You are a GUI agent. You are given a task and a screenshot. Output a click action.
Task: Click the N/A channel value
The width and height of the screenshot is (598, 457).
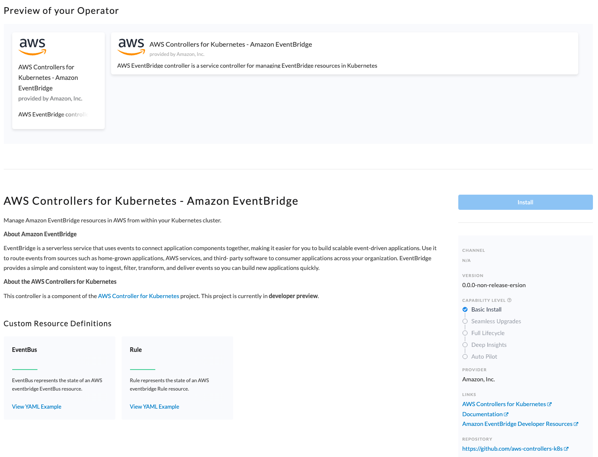click(466, 261)
